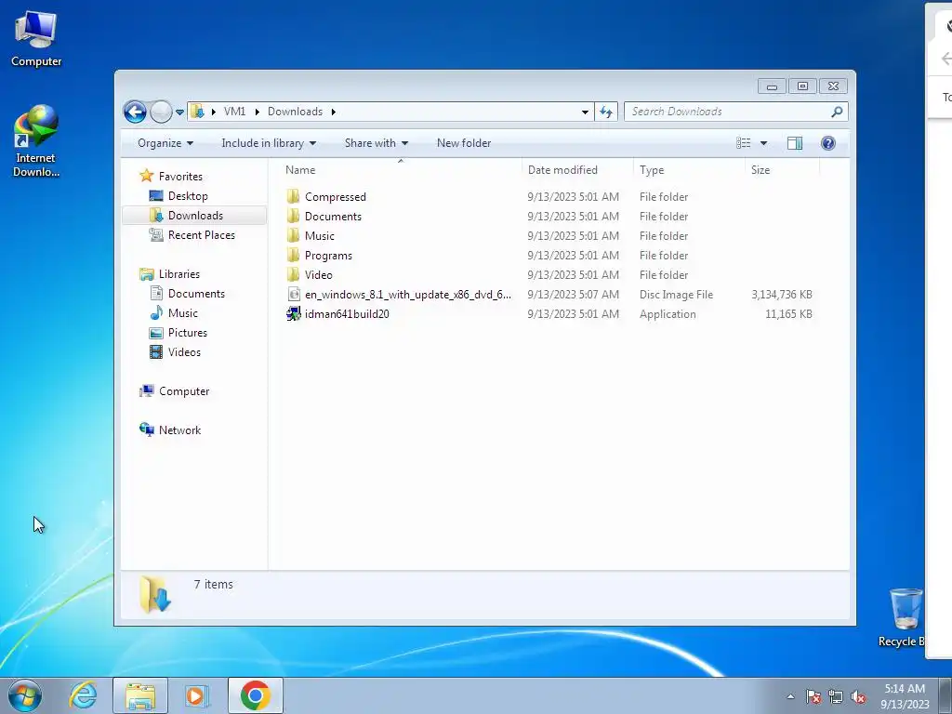The image size is (952, 714).
Task: Click the Disc Image File type cell
Action: (676, 295)
